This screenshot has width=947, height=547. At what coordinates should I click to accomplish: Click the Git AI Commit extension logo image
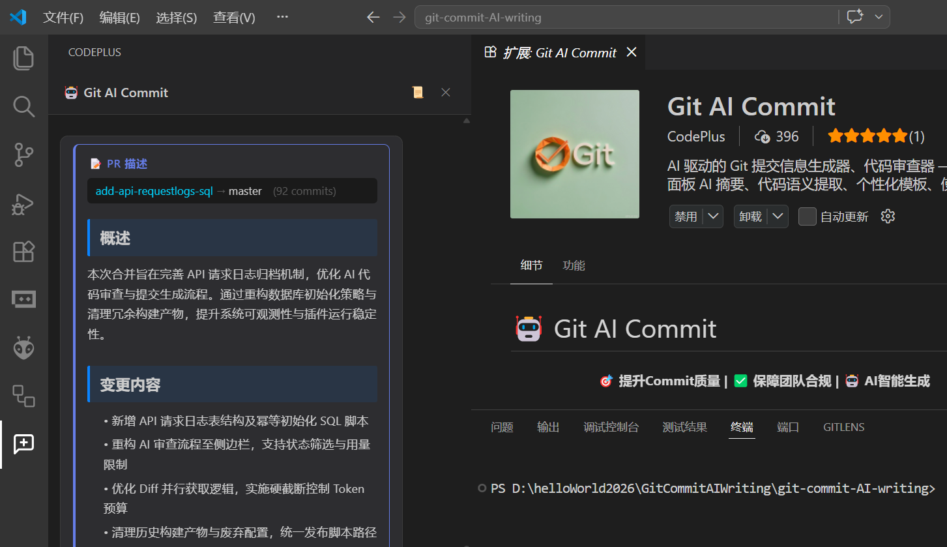pos(575,154)
